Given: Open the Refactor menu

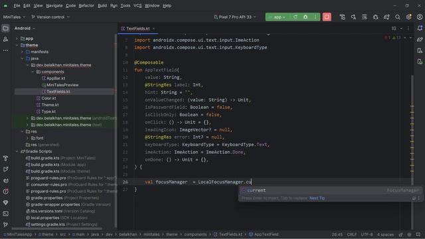Looking at the screenshot, I should coord(86,6).
